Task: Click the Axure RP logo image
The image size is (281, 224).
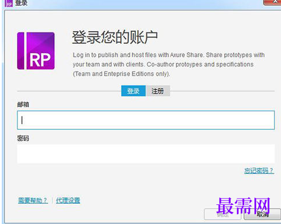Action: point(36,51)
